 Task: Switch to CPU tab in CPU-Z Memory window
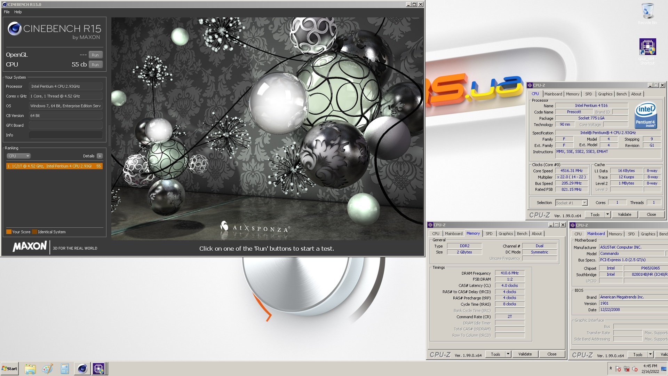tap(436, 234)
